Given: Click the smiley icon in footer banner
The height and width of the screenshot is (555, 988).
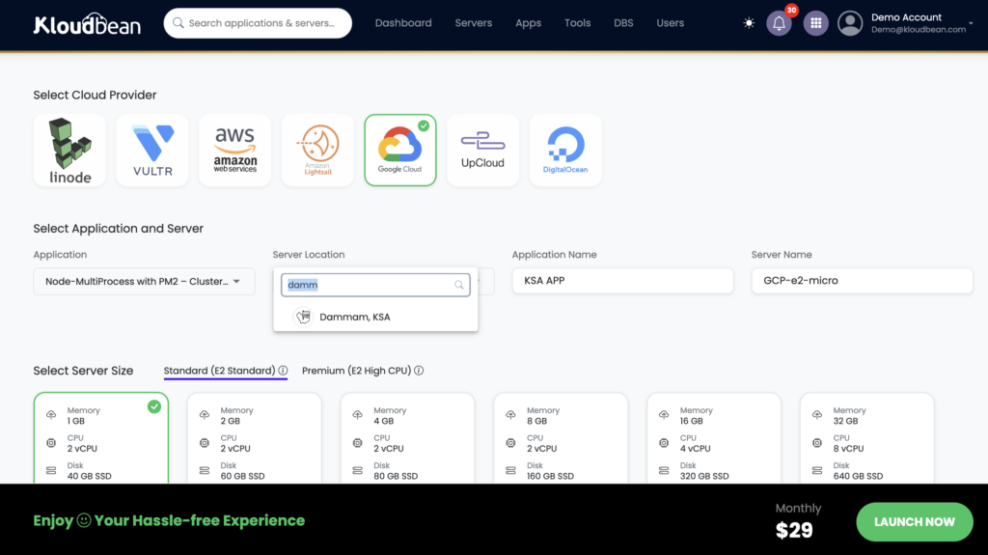Looking at the screenshot, I should pos(84,520).
